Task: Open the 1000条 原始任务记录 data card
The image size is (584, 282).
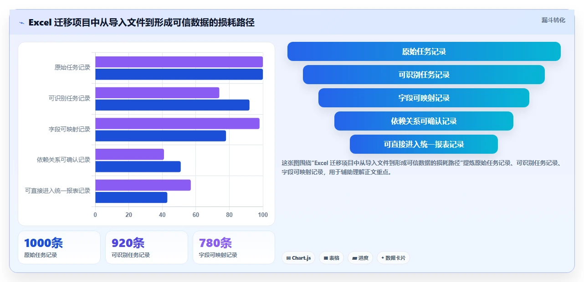Action: click(59, 247)
